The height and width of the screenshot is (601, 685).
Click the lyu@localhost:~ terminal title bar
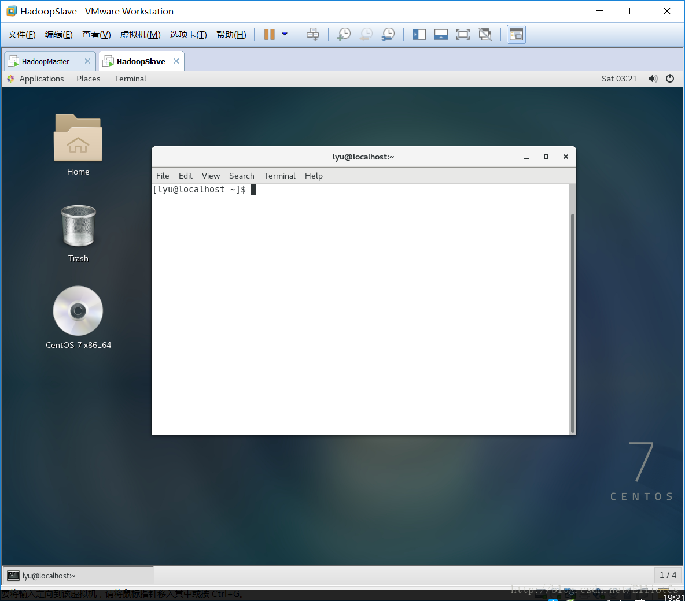tap(363, 157)
